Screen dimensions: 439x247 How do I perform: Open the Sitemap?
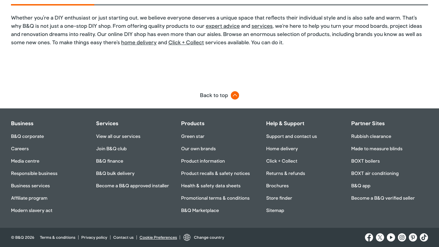275,211
